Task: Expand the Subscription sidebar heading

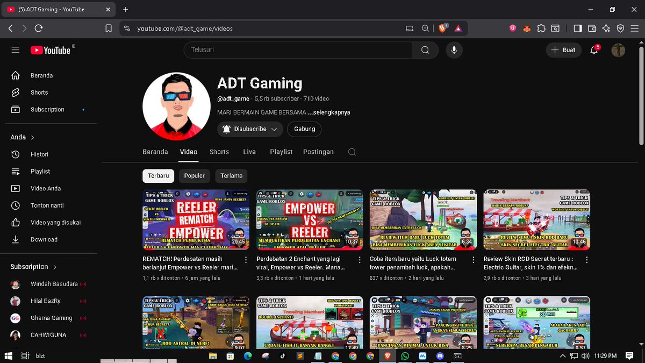Action: (33, 267)
